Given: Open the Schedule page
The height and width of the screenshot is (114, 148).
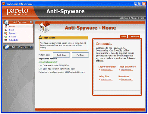Looking at the screenshot, I should tap(14, 40).
